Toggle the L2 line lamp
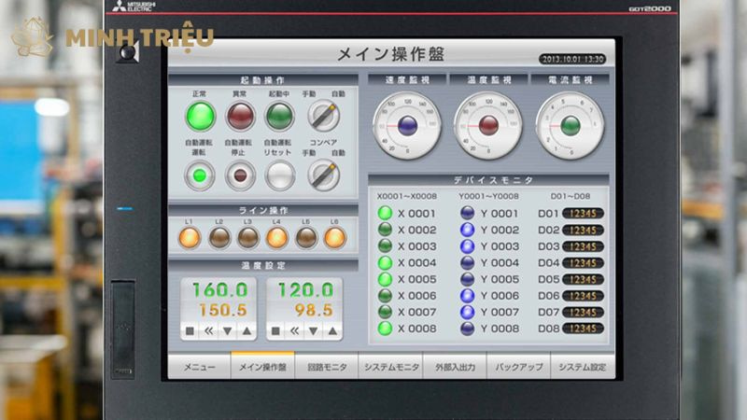The height and width of the screenshot is (420, 747). coord(219,238)
